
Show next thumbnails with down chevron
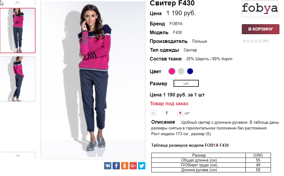18,155
